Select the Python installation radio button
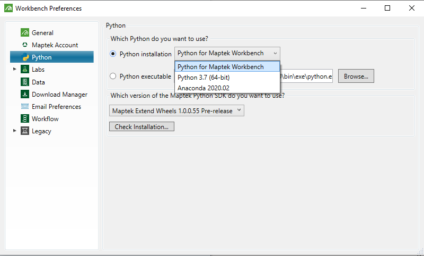 [113, 54]
